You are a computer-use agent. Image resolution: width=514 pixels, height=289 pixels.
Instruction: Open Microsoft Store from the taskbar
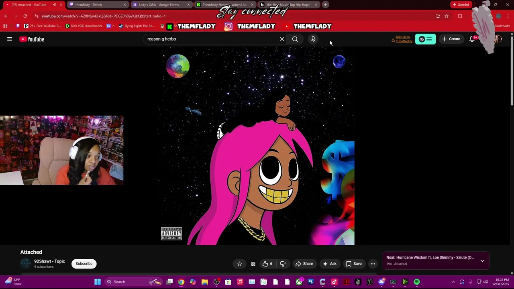point(228,282)
